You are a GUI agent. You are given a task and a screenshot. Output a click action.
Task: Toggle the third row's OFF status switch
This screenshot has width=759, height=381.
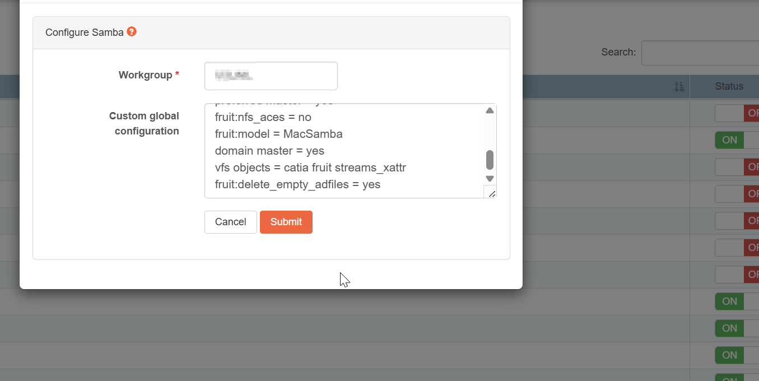(x=737, y=167)
